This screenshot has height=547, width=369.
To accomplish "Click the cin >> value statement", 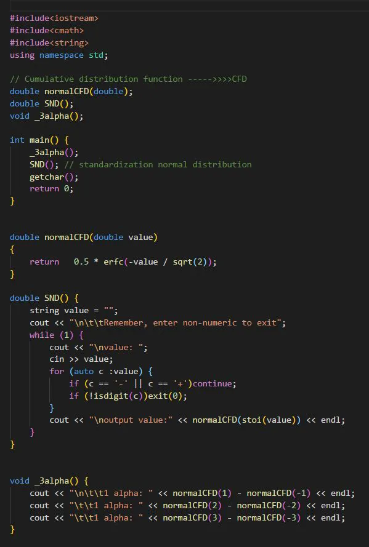I will point(81,359).
